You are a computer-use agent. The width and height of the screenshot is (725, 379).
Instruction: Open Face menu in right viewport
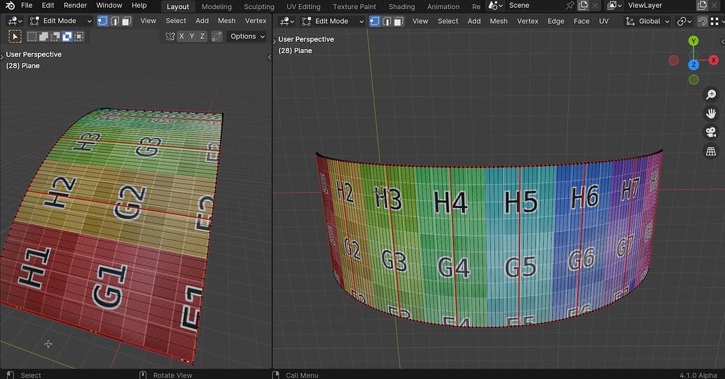tap(581, 21)
